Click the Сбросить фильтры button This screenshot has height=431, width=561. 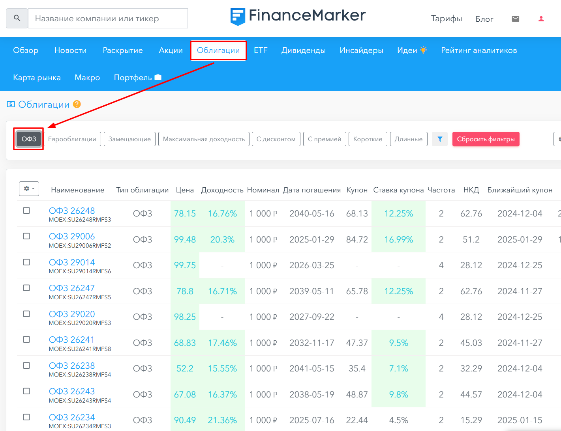pos(486,139)
